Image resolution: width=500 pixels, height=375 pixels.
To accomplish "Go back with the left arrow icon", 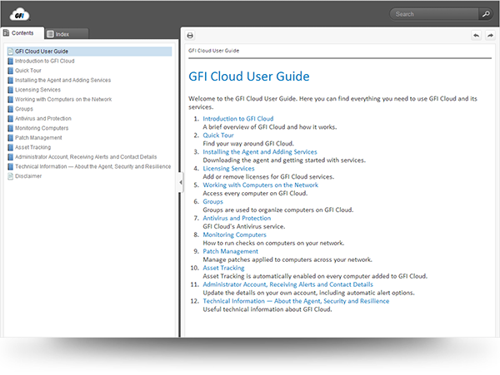I will (476, 35).
